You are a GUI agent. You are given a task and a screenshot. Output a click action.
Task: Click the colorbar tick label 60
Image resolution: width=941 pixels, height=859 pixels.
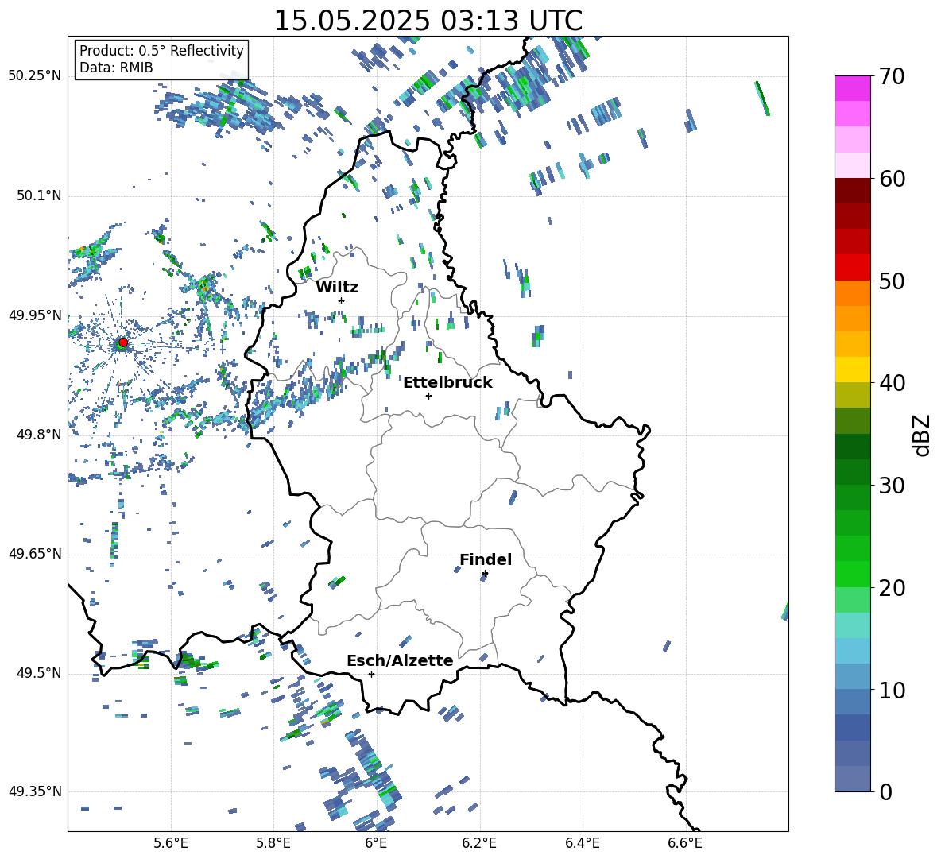tap(892, 179)
